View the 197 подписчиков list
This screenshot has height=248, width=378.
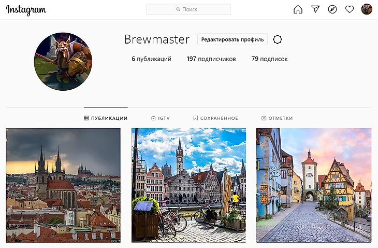tap(211, 59)
